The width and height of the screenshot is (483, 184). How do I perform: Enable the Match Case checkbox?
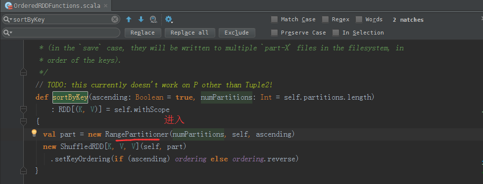pos(275,20)
